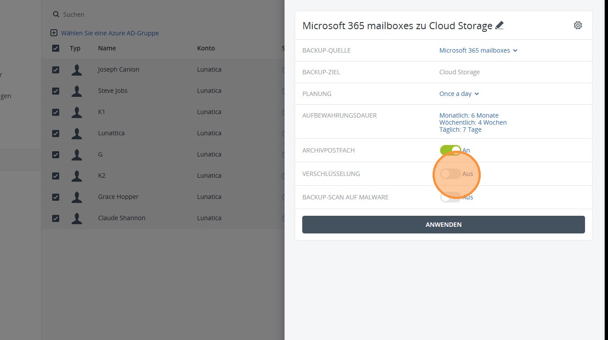Uncheck Steve Jobs checkbox
608x340 pixels.
[56, 91]
